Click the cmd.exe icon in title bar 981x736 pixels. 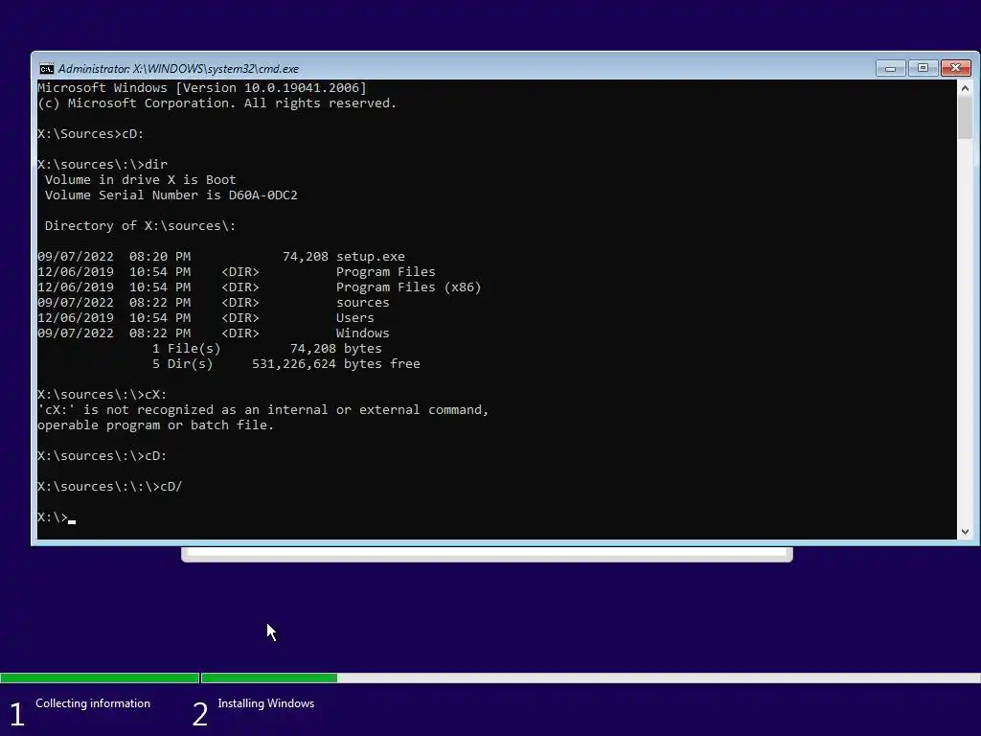pyautogui.click(x=46, y=69)
